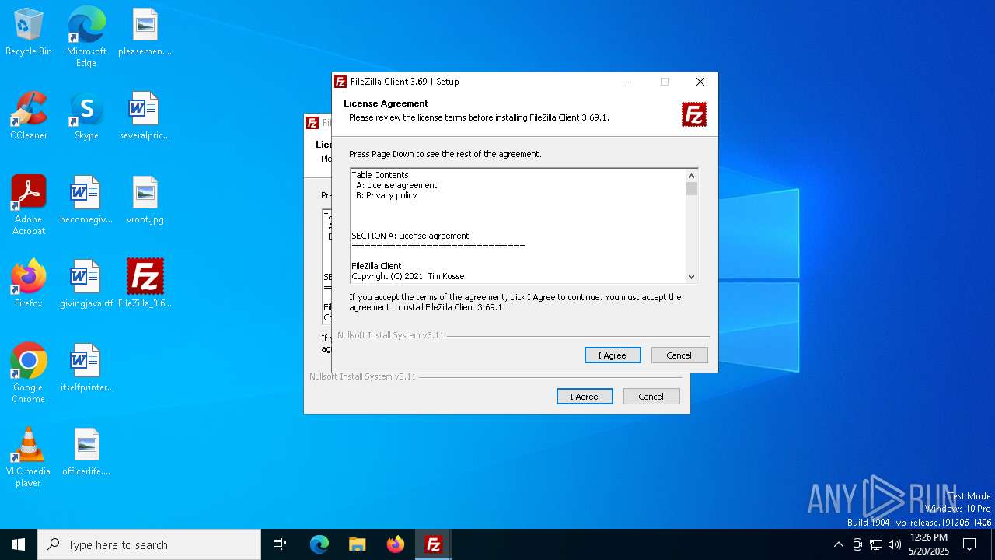Click Cancel in front Setup window
This screenshot has height=560, width=995.
click(x=679, y=355)
